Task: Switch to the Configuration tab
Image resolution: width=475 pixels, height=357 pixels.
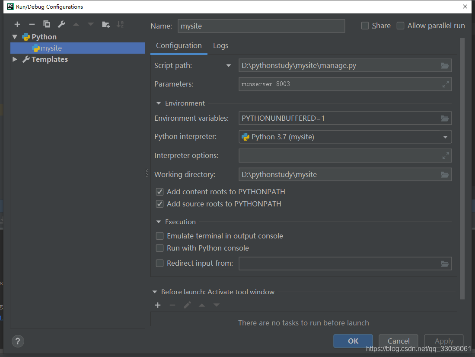Action: (179, 45)
